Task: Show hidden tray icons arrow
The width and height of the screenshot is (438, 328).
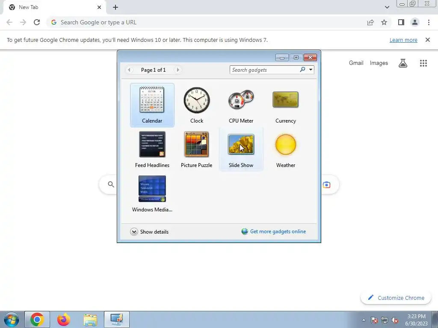Action: pos(364,320)
